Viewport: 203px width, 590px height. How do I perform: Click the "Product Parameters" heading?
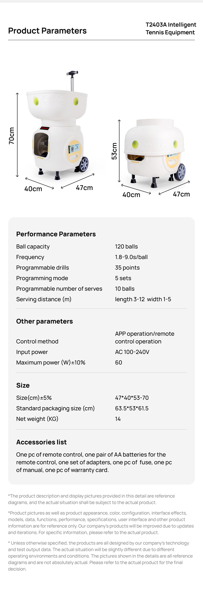[47, 31]
